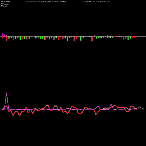This screenshot has height=146, width=146.
Task: Select the Volume legend label
Action: pyautogui.click(x=6, y=4)
